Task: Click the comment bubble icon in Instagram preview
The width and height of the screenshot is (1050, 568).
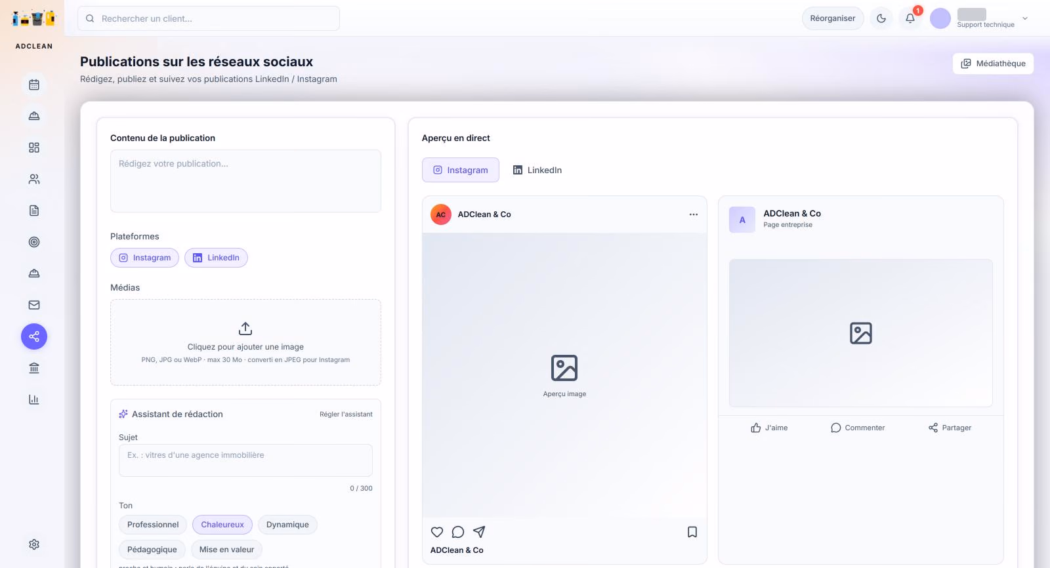Action: click(x=458, y=532)
